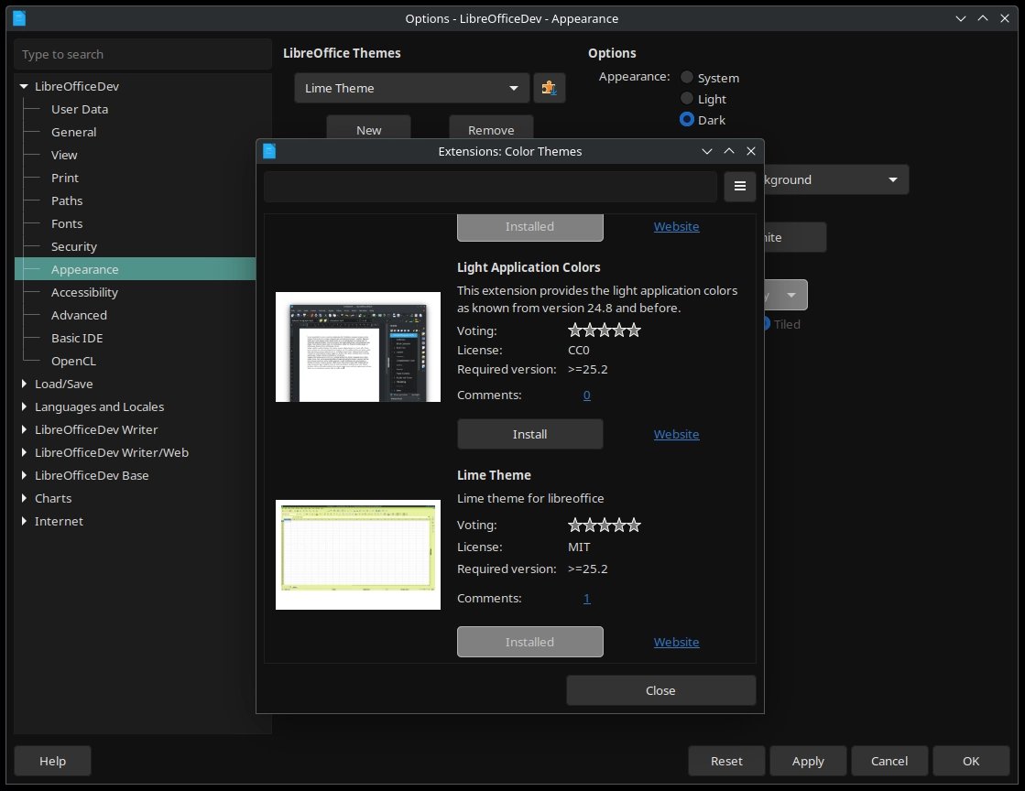Open the hamburger menu in Extensions dialog
The image size is (1025, 791).
[x=740, y=187]
